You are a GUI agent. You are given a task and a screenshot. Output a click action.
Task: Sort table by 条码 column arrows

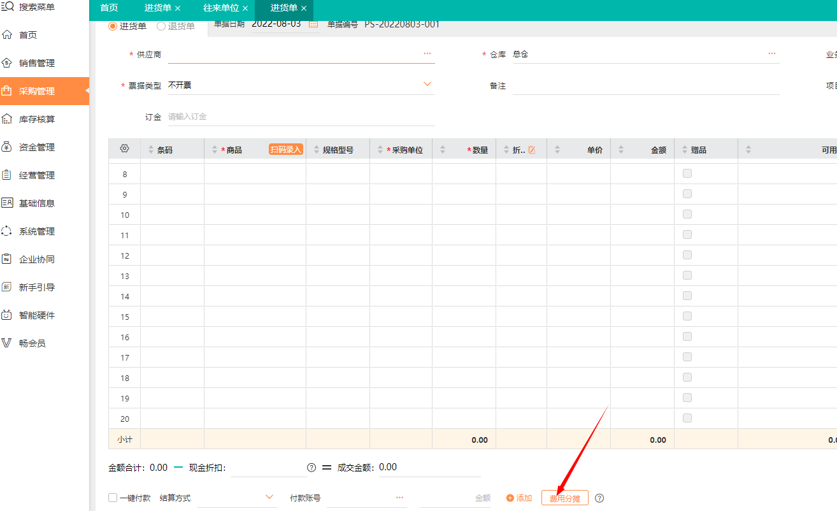point(151,150)
